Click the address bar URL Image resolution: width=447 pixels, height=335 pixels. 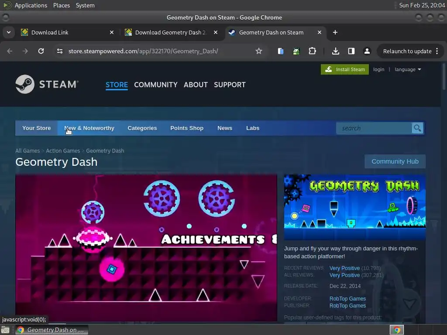pos(143,51)
